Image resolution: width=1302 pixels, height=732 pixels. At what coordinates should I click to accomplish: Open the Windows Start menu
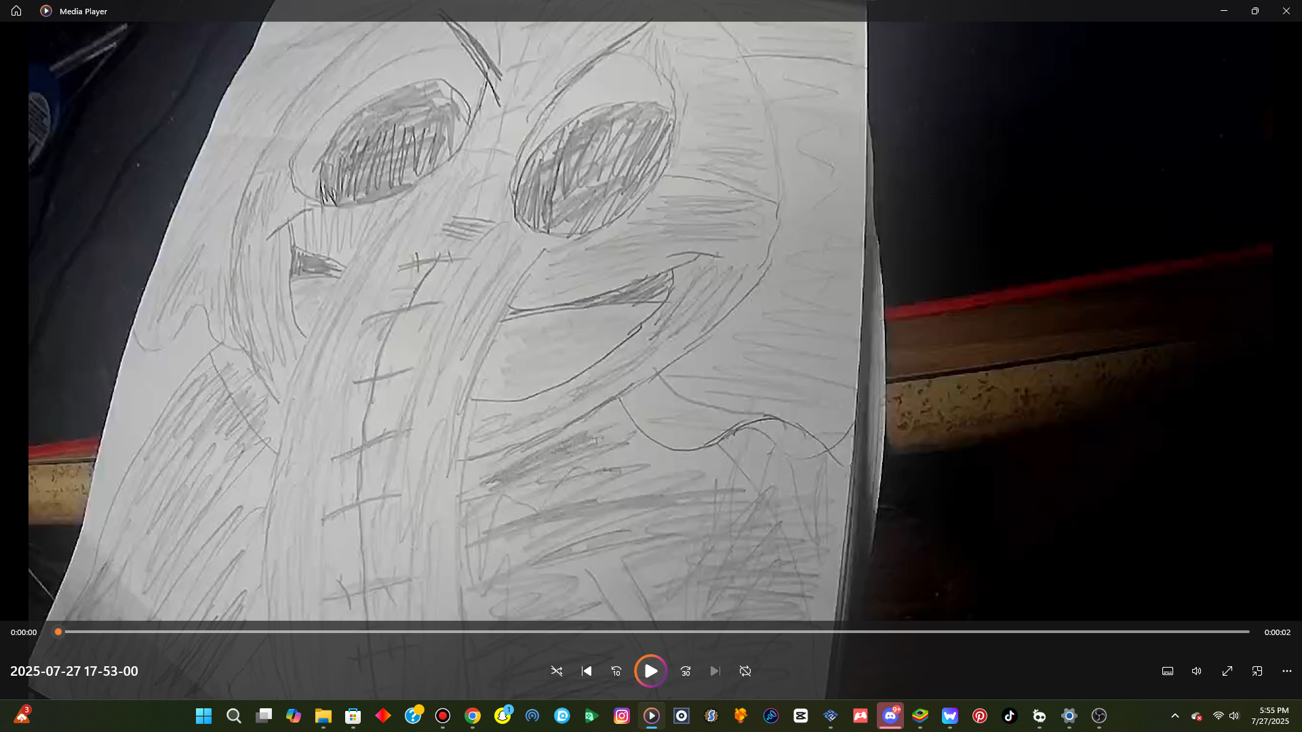point(203,716)
